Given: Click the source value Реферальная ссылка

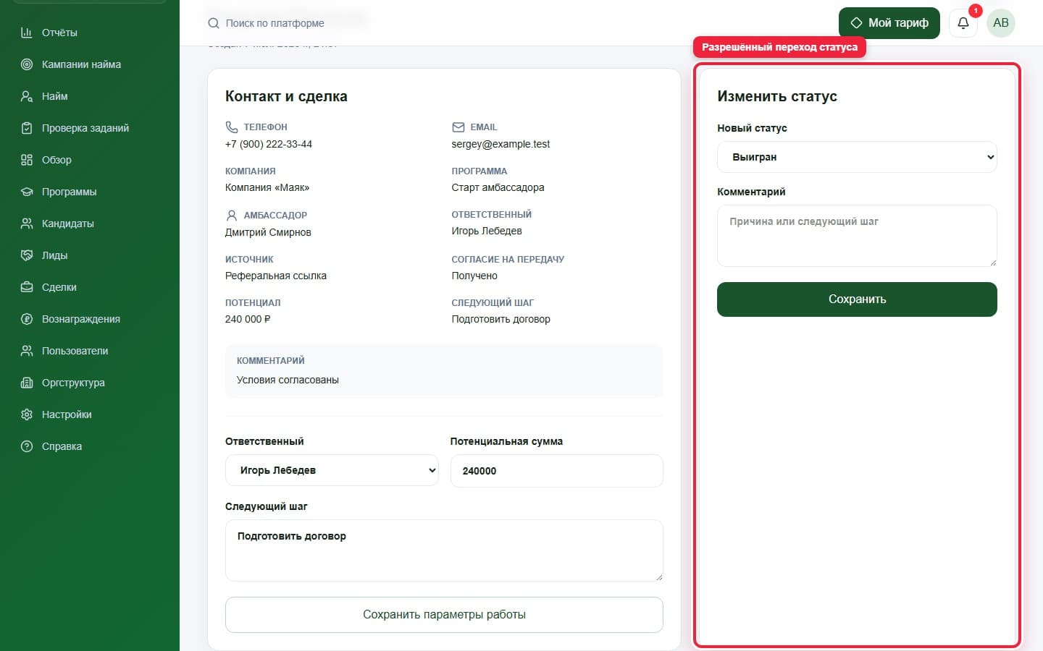Looking at the screenshot, I should (276, 276).
